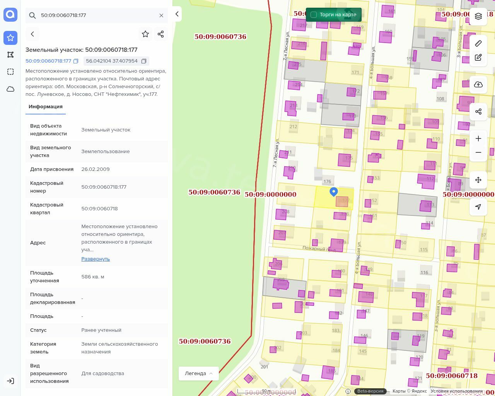
Task: Clear the search field with X
Action: (161, 15)
